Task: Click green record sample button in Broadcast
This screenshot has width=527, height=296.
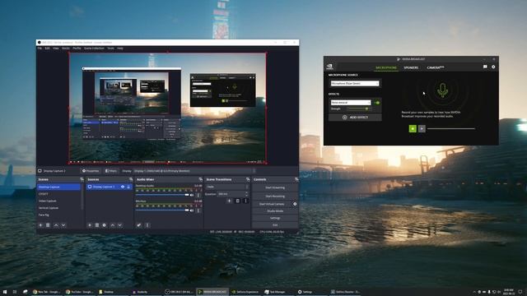Action: click(413, 128)
